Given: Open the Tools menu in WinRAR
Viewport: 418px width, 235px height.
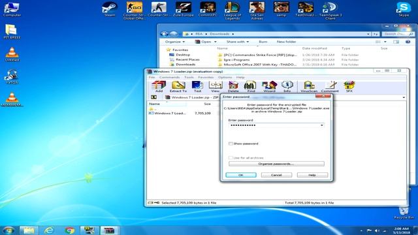Looking at the screenshot, I should tap(189, 77).
